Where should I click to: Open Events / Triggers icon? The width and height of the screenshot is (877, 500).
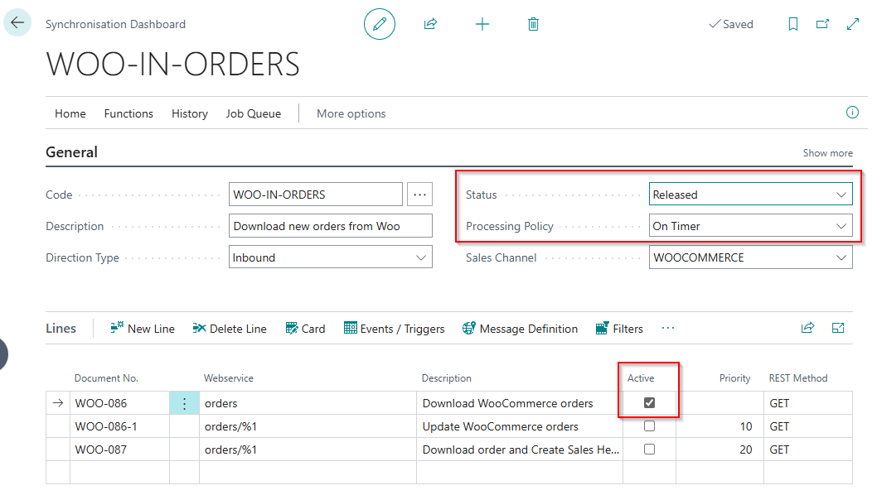point(350,328)
